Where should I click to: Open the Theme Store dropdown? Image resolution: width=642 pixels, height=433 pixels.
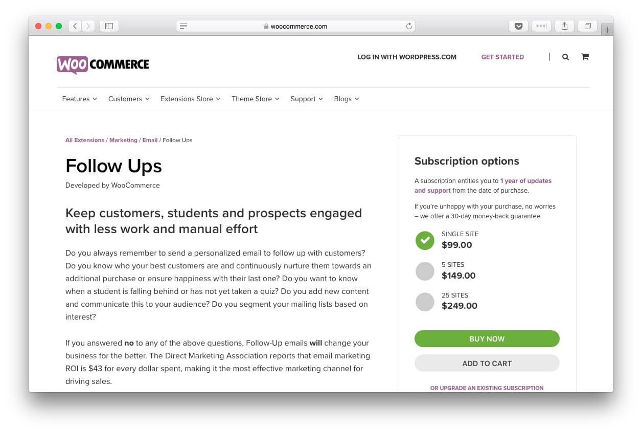point(255,99)
